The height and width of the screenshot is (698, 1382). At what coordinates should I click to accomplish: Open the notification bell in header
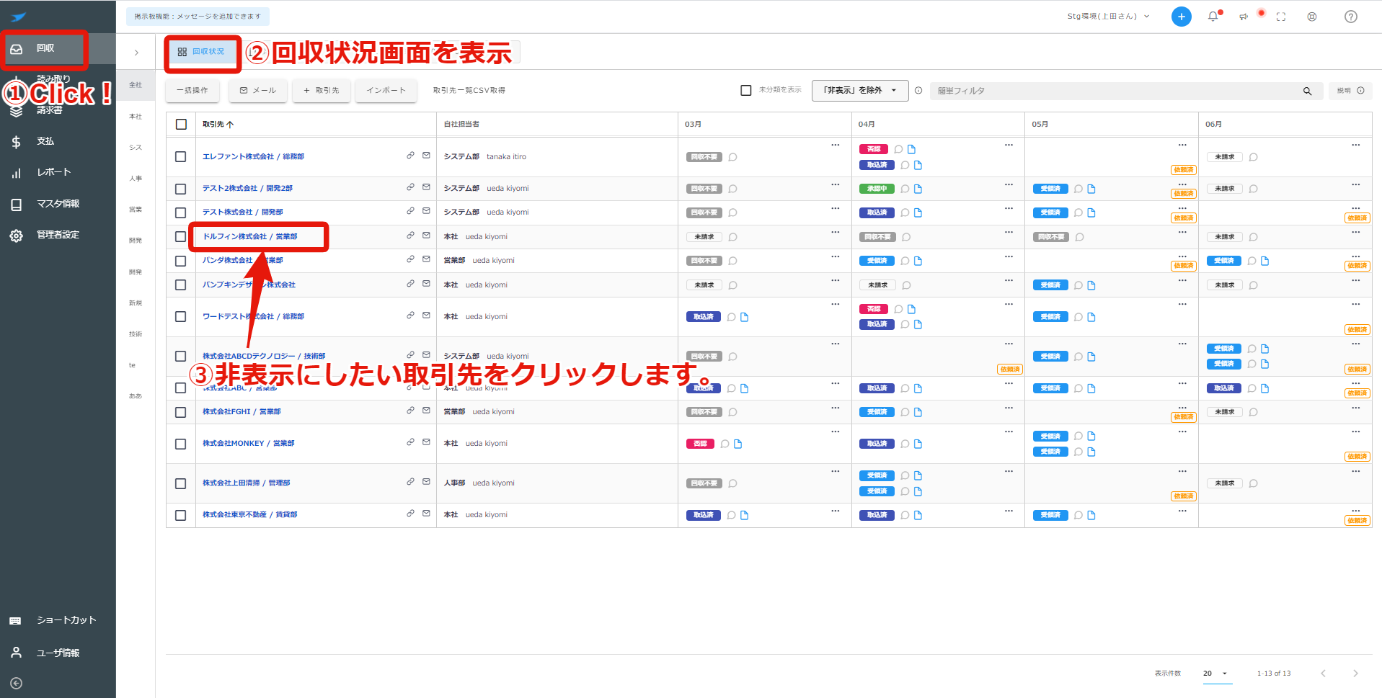pyautogui.click(x=1213, y=17)
